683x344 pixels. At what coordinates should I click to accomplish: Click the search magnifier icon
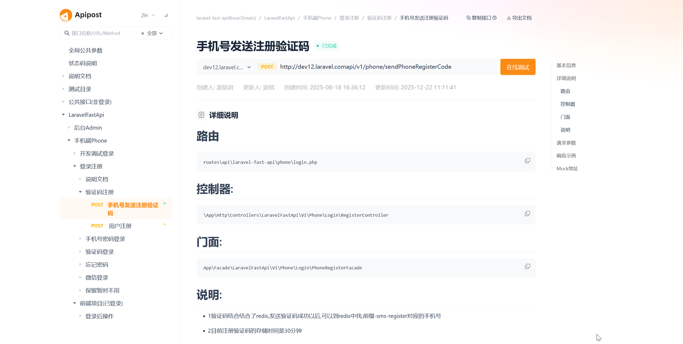(x=67, y=33)
